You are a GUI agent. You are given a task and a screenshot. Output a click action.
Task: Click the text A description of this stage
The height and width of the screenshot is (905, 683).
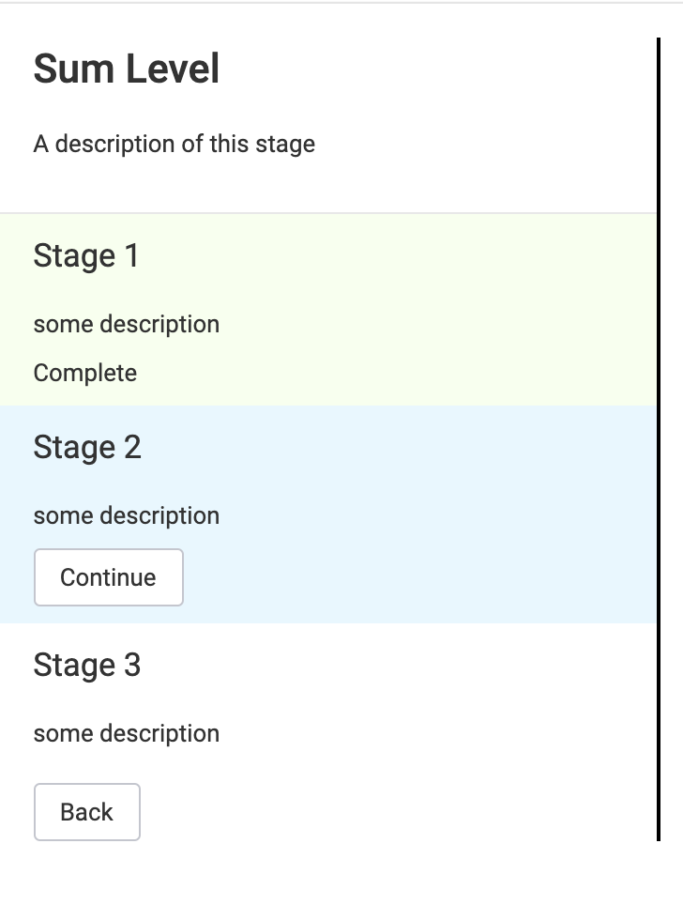point(175,144)
